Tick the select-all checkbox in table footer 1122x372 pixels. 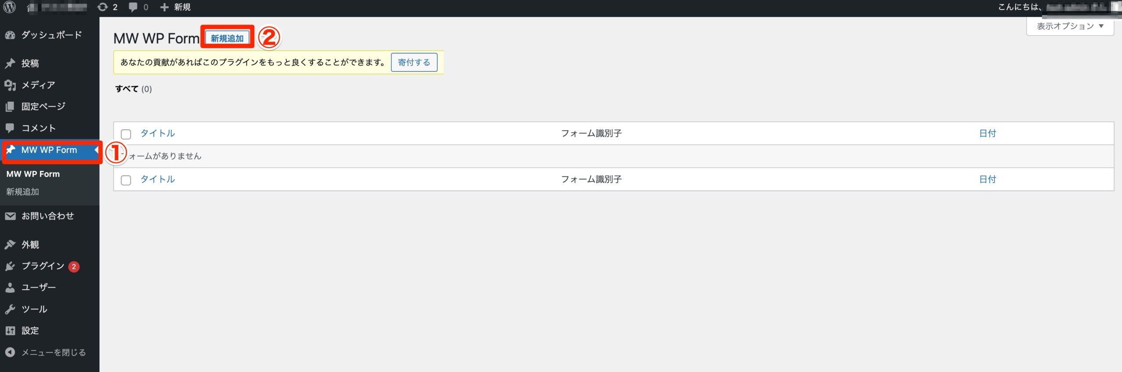(x=126, y=180)
